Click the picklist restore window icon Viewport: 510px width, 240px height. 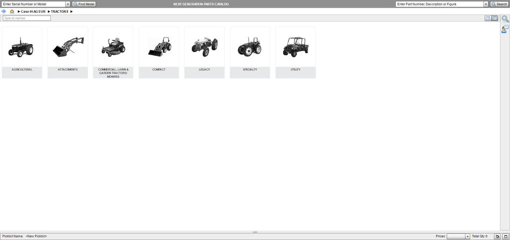coord(498,236)
